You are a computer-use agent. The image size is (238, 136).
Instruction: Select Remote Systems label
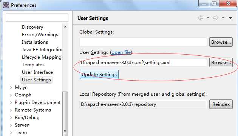[33, 110]
